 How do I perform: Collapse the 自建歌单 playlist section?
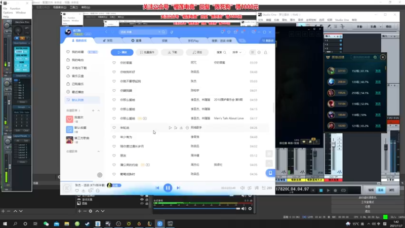pos(98,110)
